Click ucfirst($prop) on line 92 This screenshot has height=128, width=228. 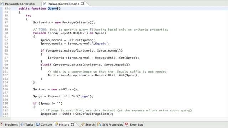pyautogui.click(x=81, y=40)
